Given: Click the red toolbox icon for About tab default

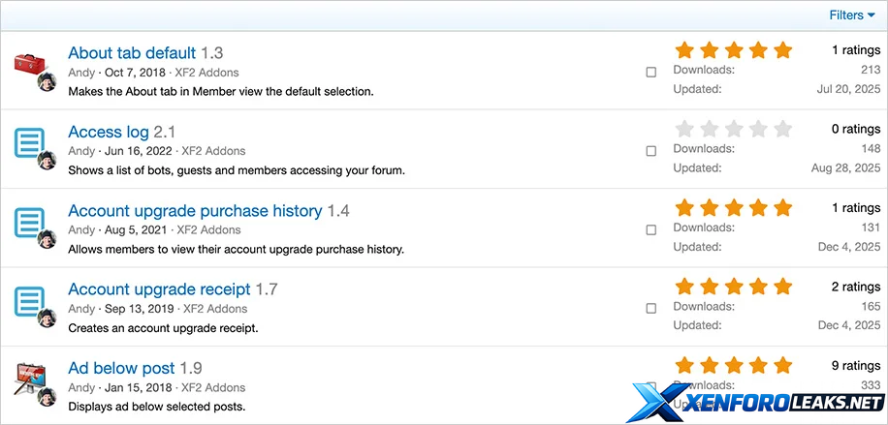Looking at the screenshot, I should pos(31,66).
